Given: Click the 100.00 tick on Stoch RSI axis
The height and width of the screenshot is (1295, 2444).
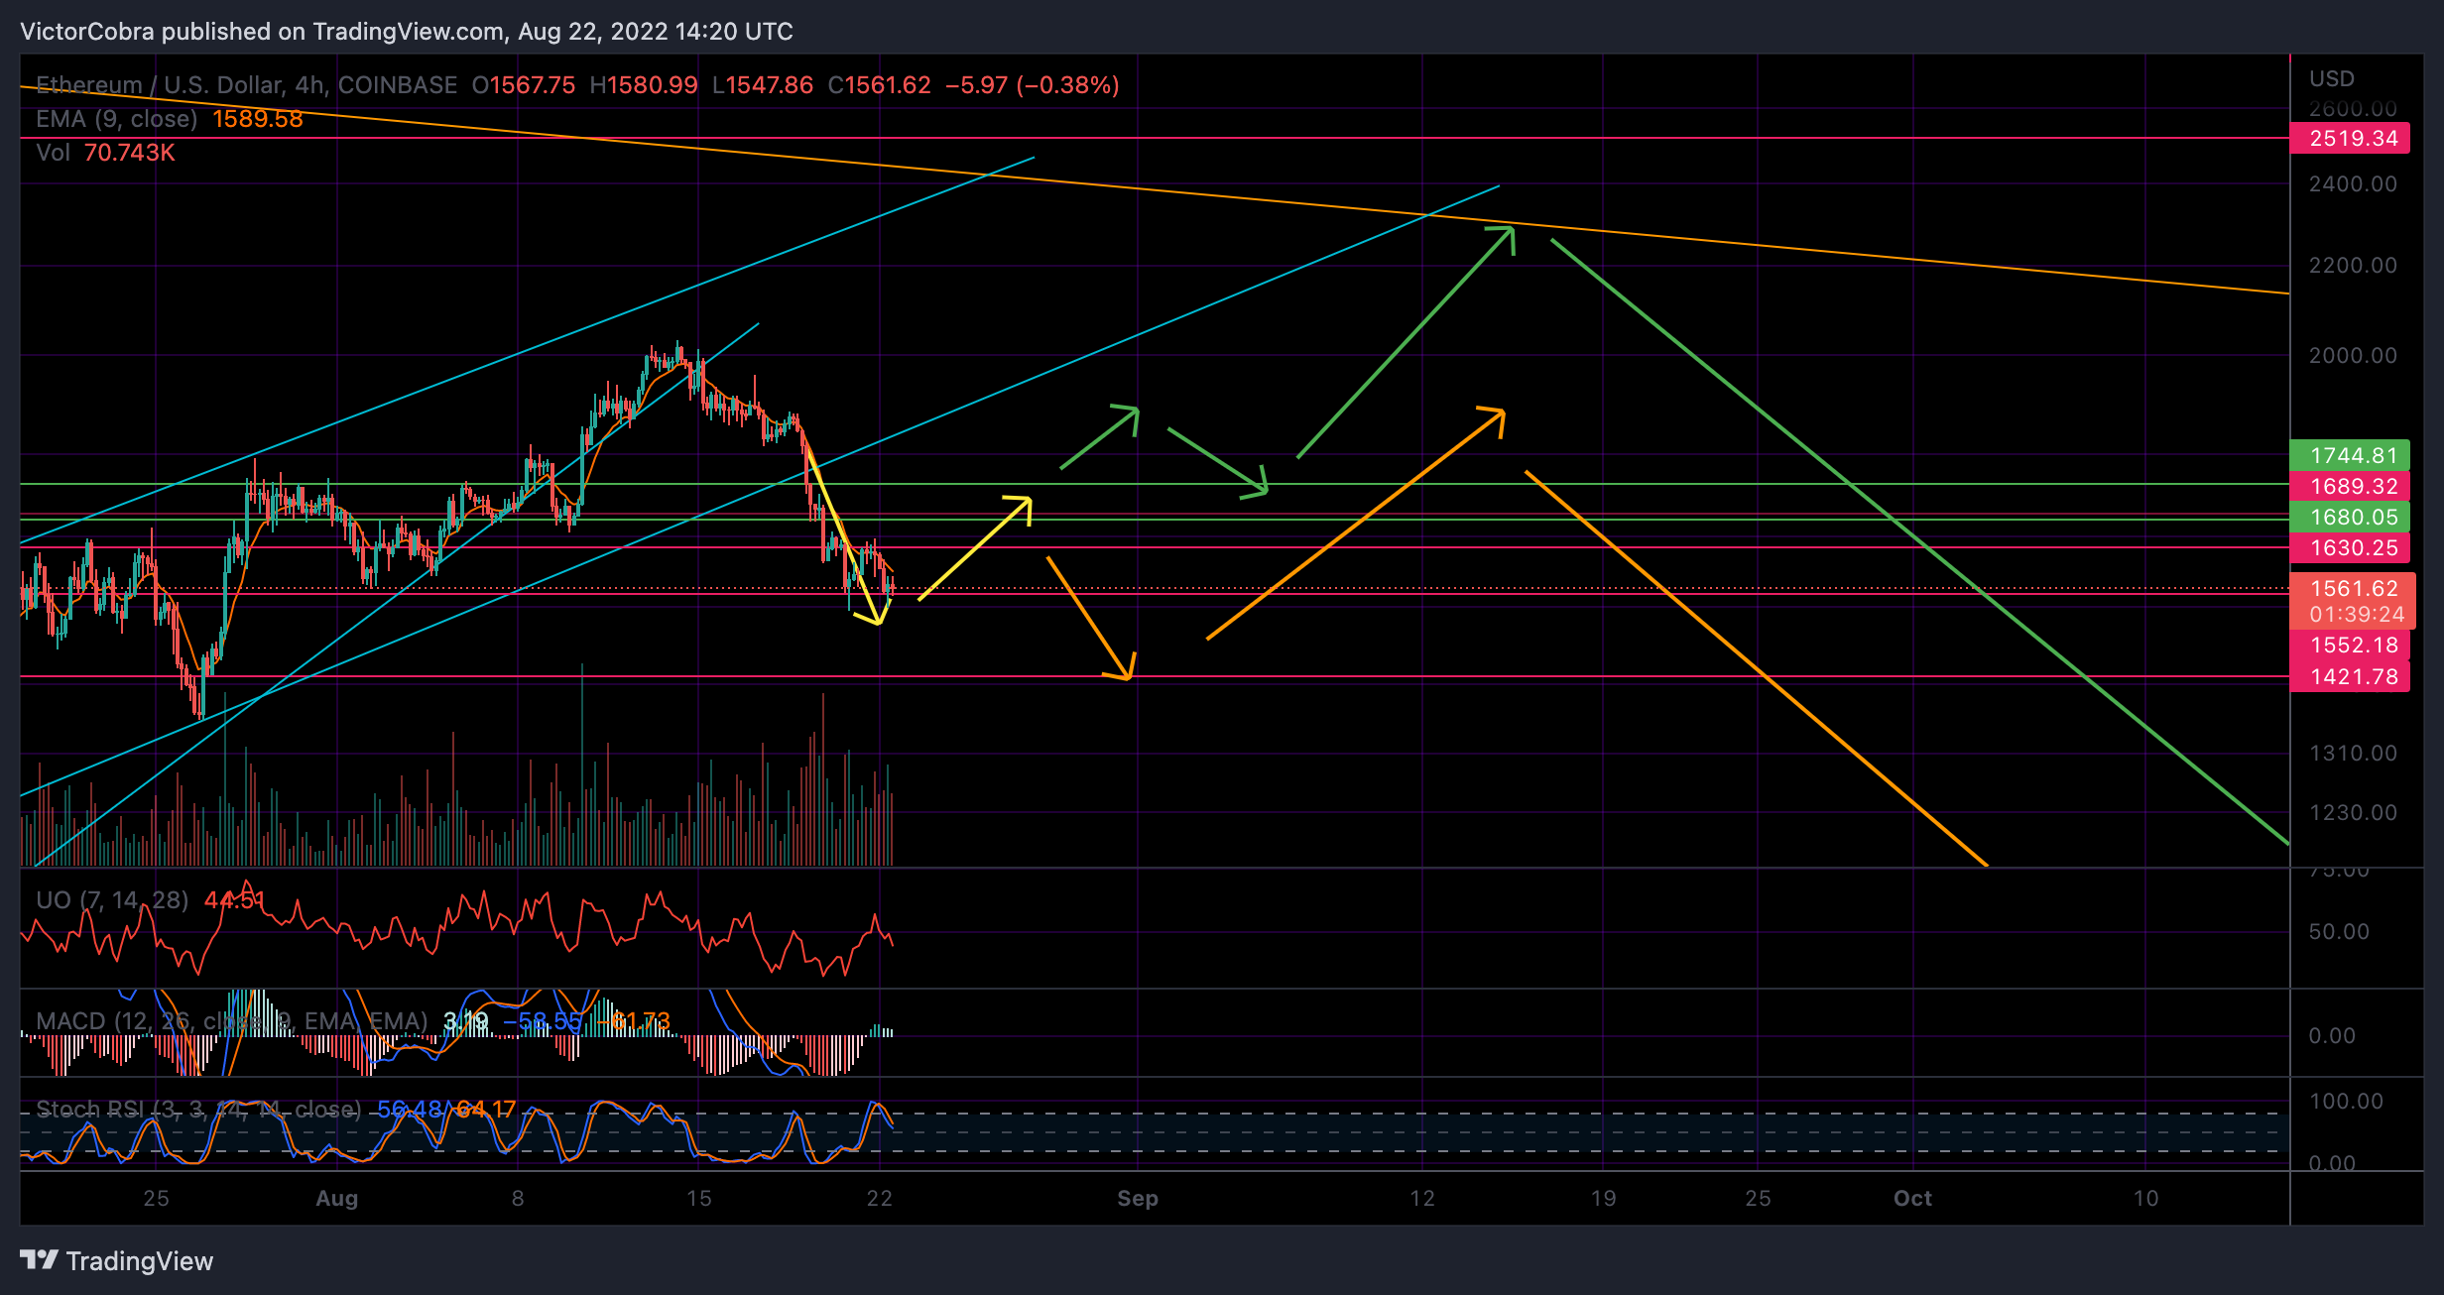Looking at the screenshot, I should click(x=2346, y=1101).
